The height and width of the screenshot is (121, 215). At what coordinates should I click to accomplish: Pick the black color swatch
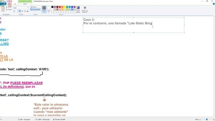(52, 7)
